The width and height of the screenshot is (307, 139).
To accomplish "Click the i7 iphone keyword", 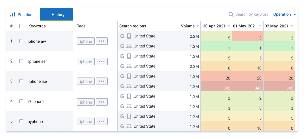I will (36, 102).
